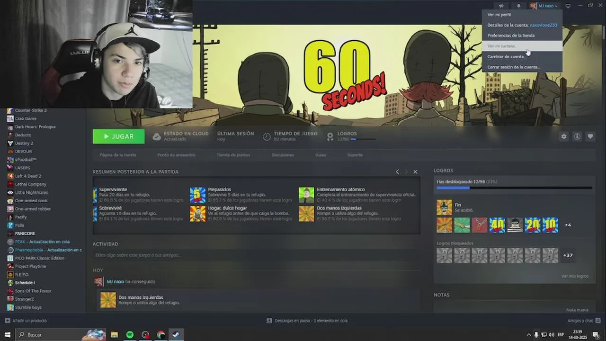This screenshot has height=341, width=606.
Task: Open Spotify from the taskbar
Action: coord(130,334)
